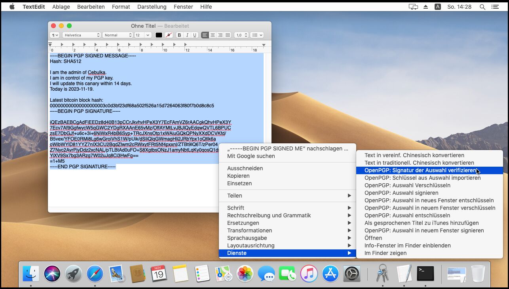The width and height of the screenshot is (509, 289).
Task: Open Safari from the Dock
Action: [x=95, y=274]
